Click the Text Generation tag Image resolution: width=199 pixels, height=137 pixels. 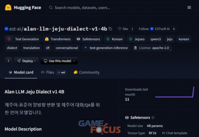24,39
